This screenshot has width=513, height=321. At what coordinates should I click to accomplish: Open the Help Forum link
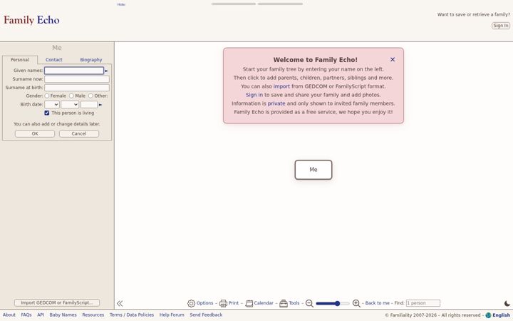pos(172,315)
